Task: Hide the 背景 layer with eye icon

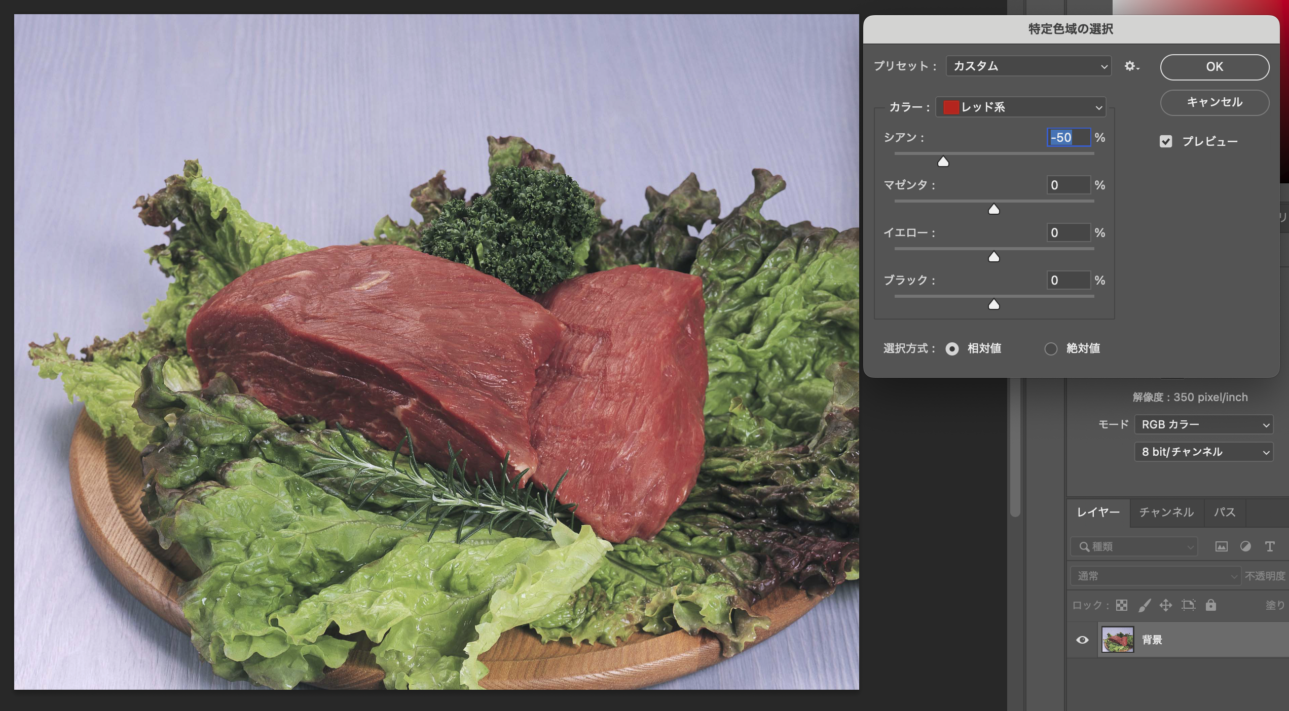Action: tap(1082, 640)
